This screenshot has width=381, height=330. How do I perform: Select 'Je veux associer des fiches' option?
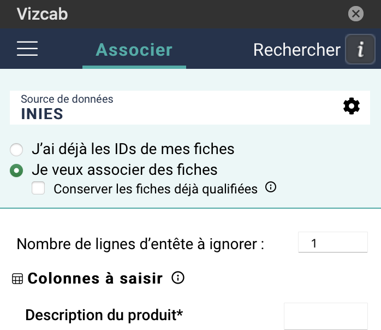(17, 170)
